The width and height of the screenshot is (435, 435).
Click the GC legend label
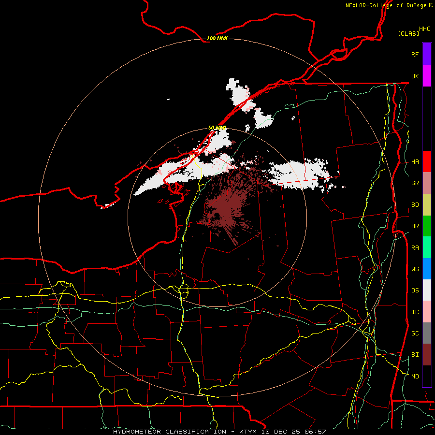click(415, 333)
